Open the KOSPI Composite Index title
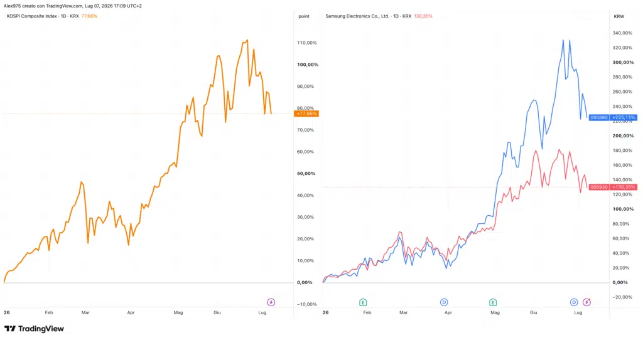The width and height of the screenshot is (643, 340). [31, 16]
